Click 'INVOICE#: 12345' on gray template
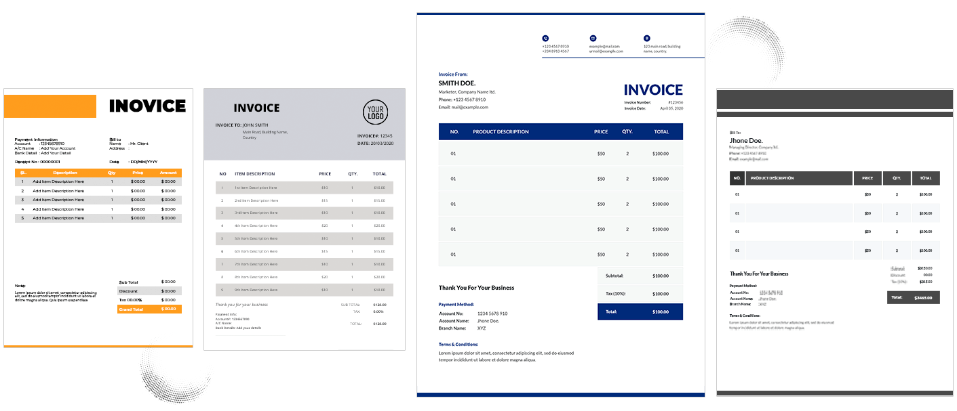This screenshot has height=411, width=957. pos(375,136)
